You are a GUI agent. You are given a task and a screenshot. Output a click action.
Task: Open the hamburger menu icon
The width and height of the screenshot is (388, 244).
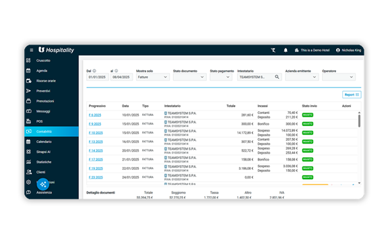point(32,50)
